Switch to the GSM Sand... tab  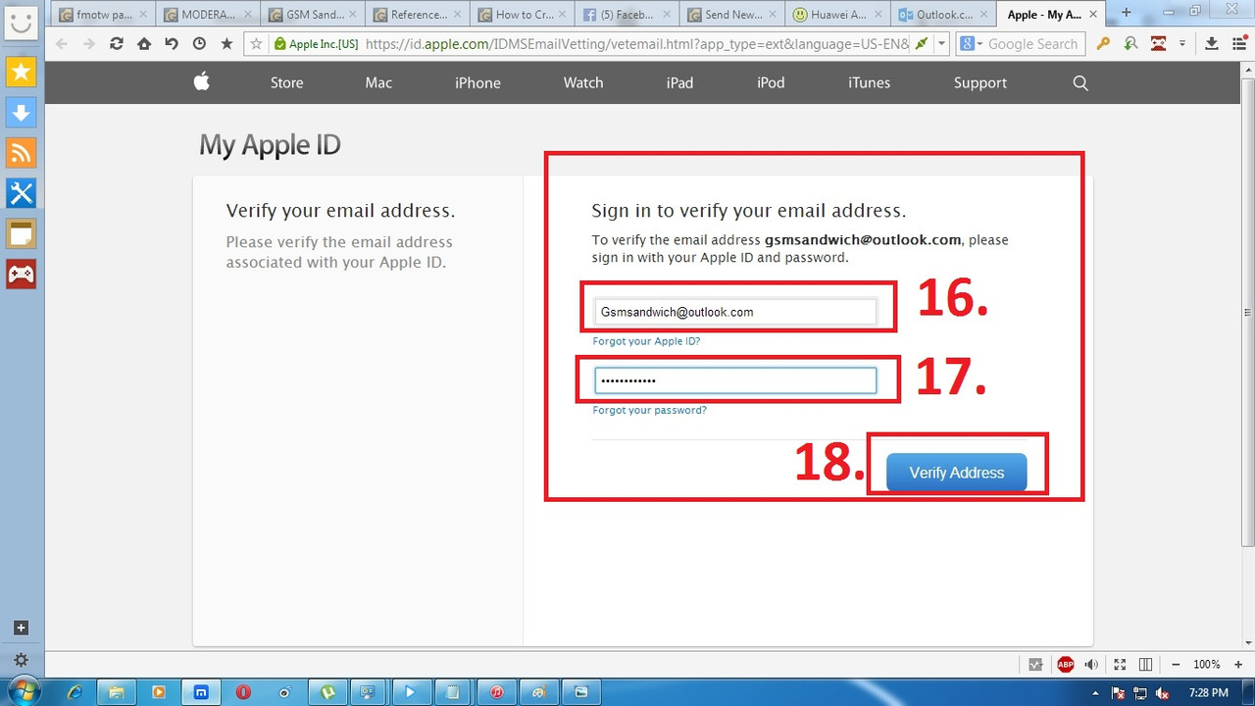[312, 15]
